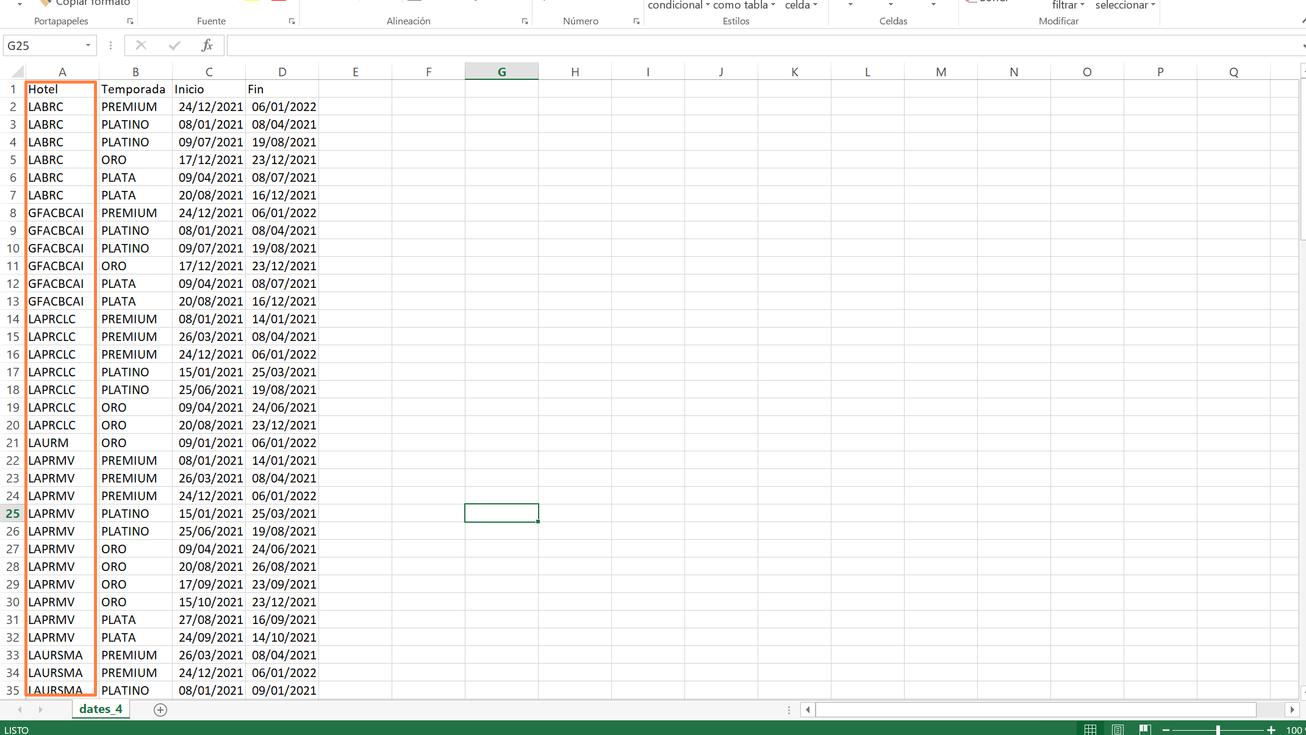Click the cancel entry X icon
The height and width of the screenshot is (735, 1306).
[x=141, y=45]
